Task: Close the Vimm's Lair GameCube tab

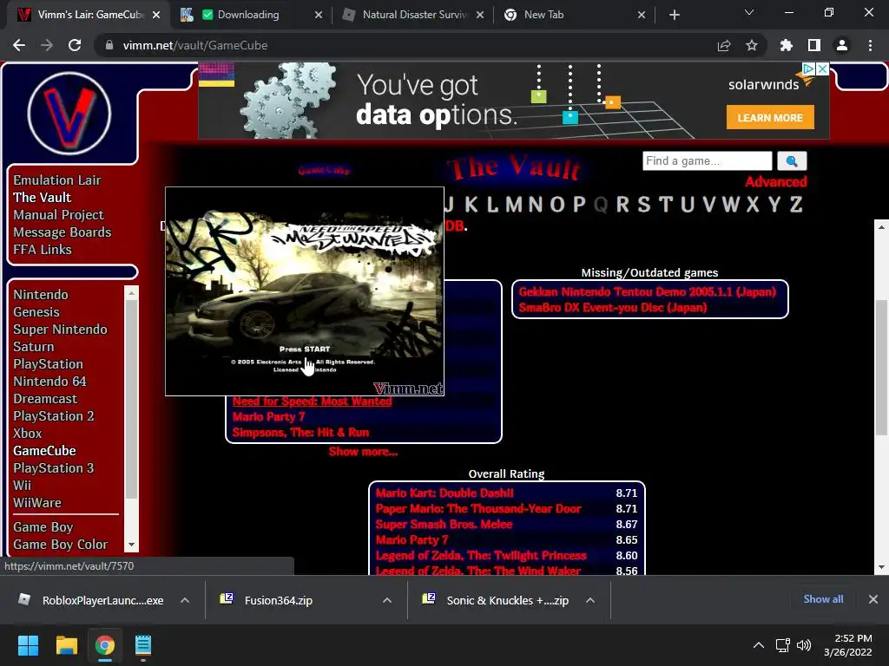Action: 156,15
